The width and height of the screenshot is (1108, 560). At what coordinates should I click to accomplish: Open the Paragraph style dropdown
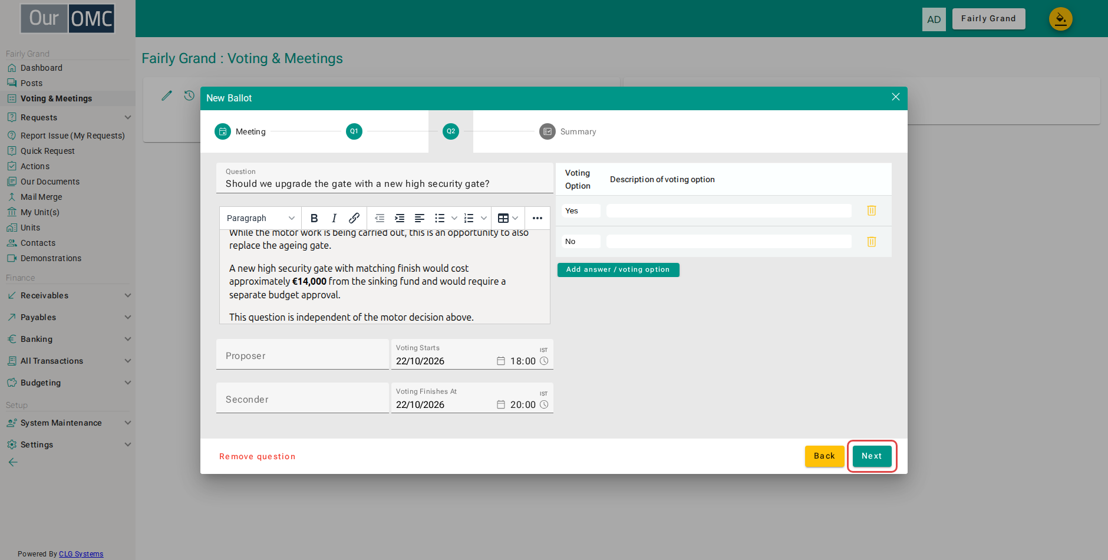pyautogui.click(x=260, y=218)
